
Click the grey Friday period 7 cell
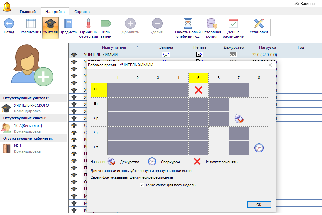point(239,148)
